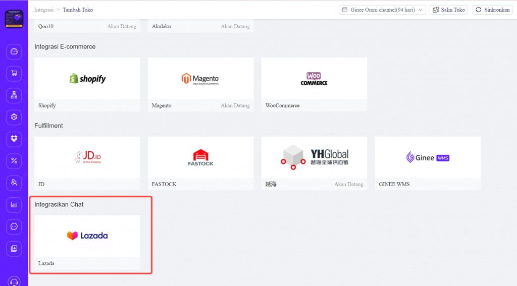Open the shopping cart orders sidebar icon
This screenshot has height=286, width=517.
[14, 74]
